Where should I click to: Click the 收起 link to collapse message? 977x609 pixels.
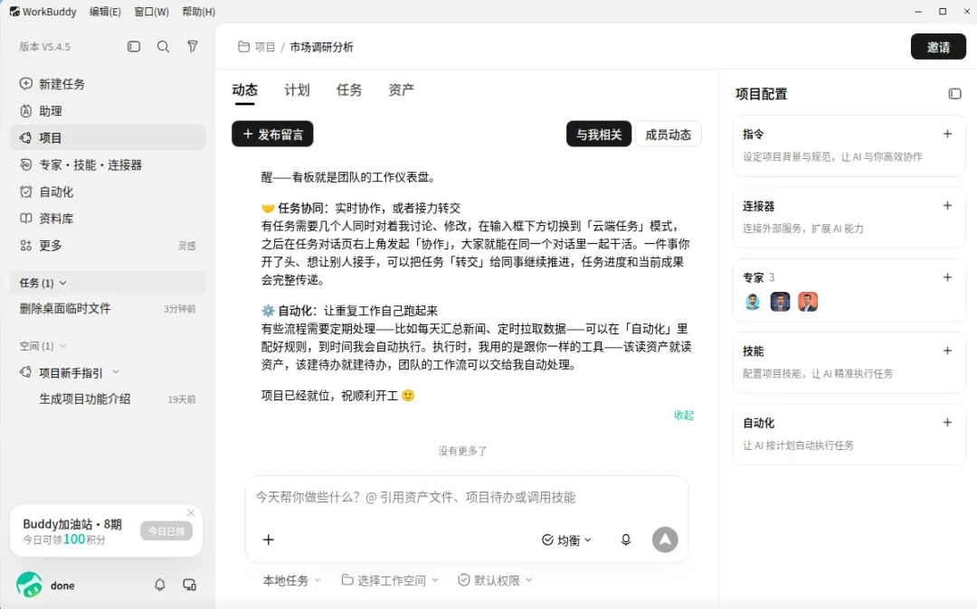tap(684, 415)
